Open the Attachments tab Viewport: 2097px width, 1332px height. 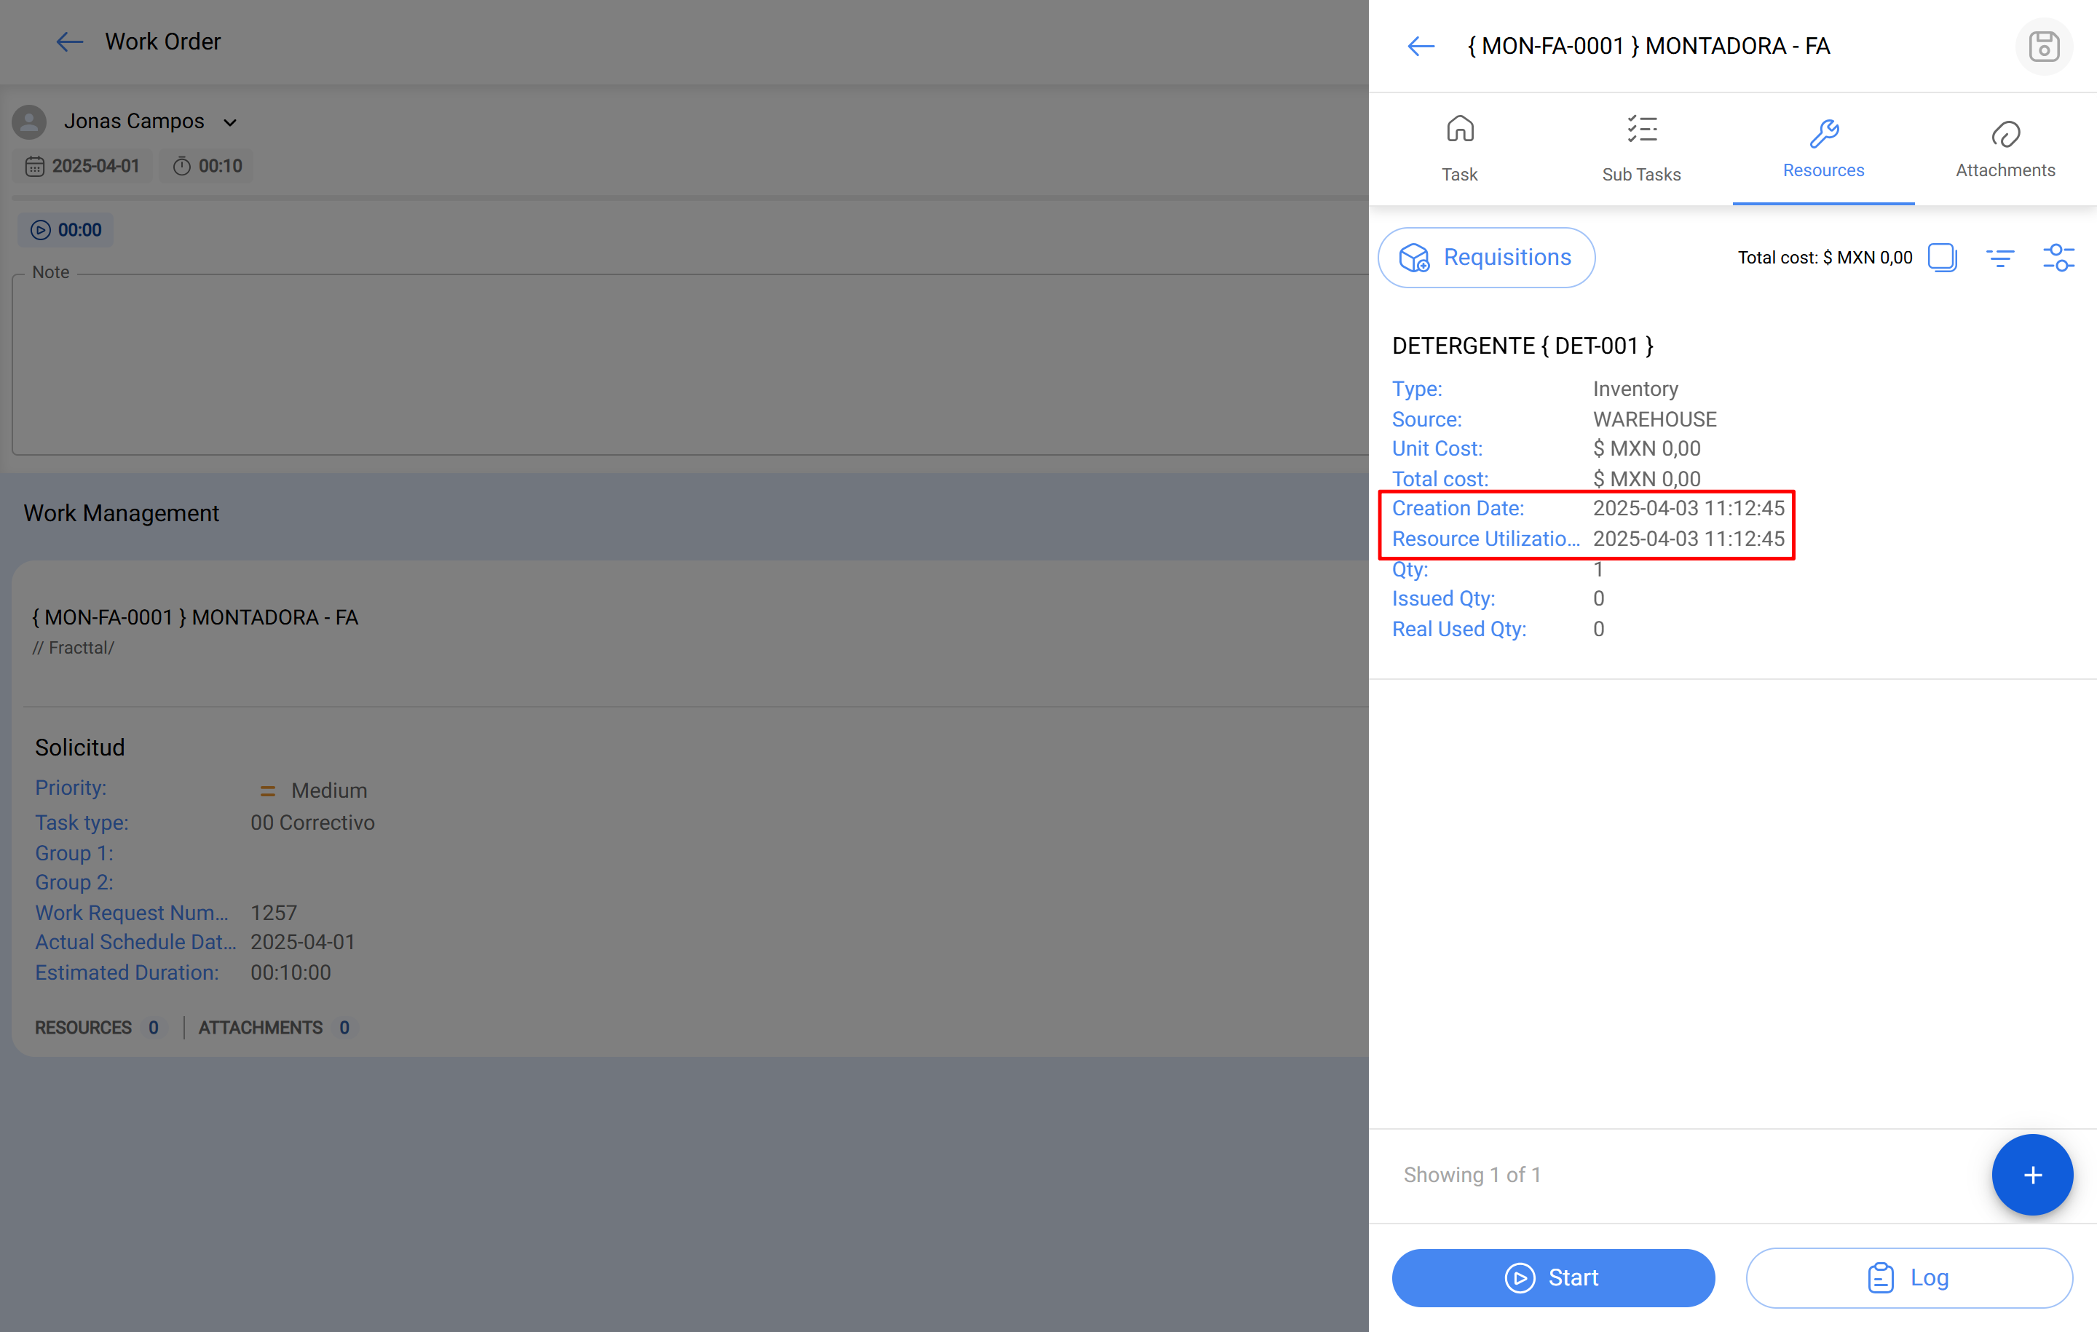tap(2005, 149)
